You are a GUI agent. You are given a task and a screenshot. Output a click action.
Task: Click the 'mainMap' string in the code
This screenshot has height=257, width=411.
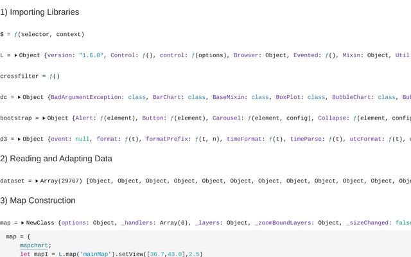(94, 254)
